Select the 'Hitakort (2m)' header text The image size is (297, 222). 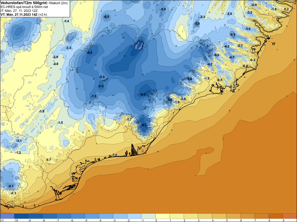click(x=58, y=3)
